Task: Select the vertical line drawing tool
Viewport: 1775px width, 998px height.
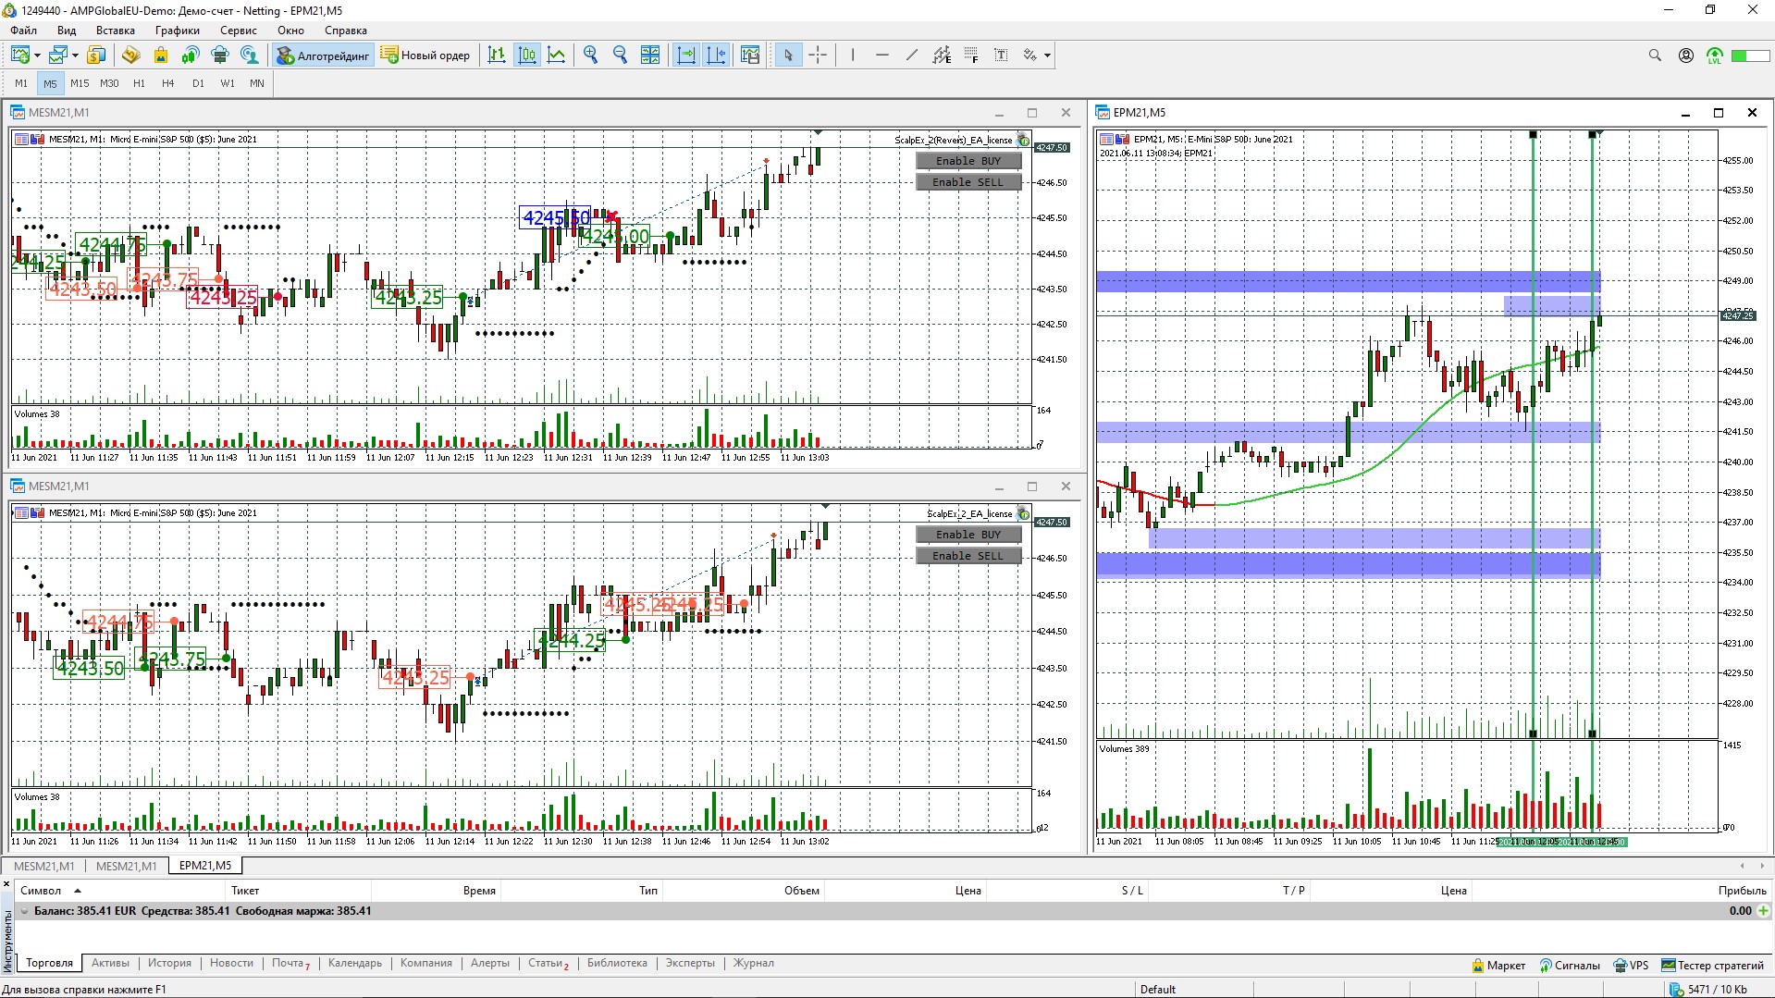Action: pyautogui.click(x=853, y=55)
